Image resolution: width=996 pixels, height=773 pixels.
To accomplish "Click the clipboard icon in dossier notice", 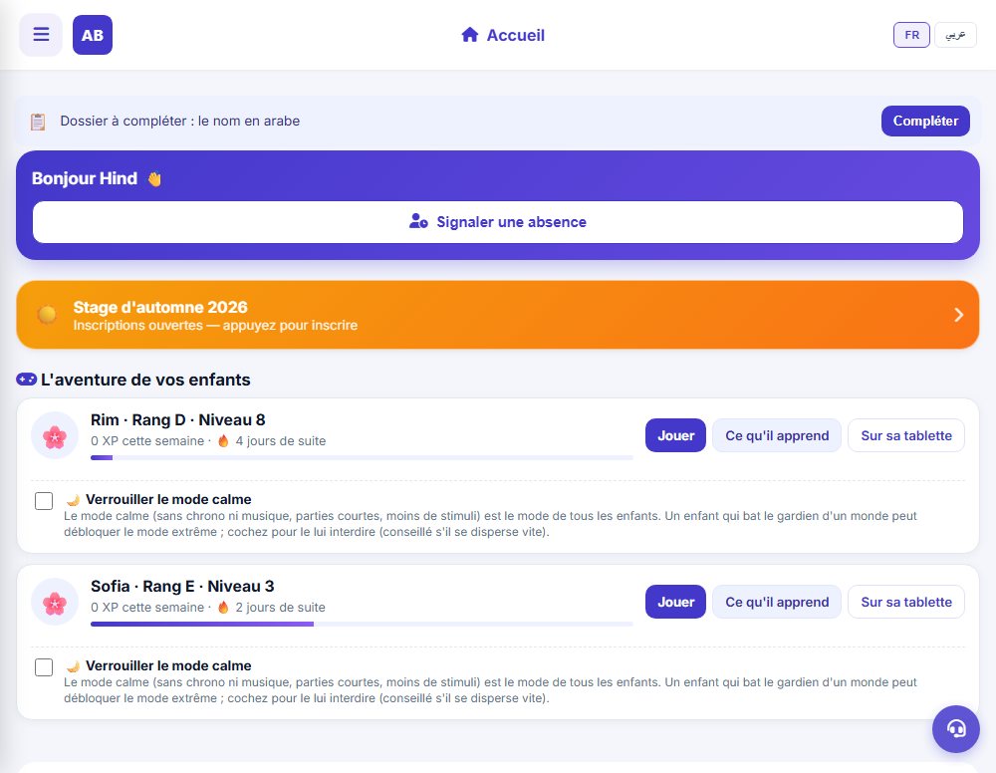I will pos(38,122).
